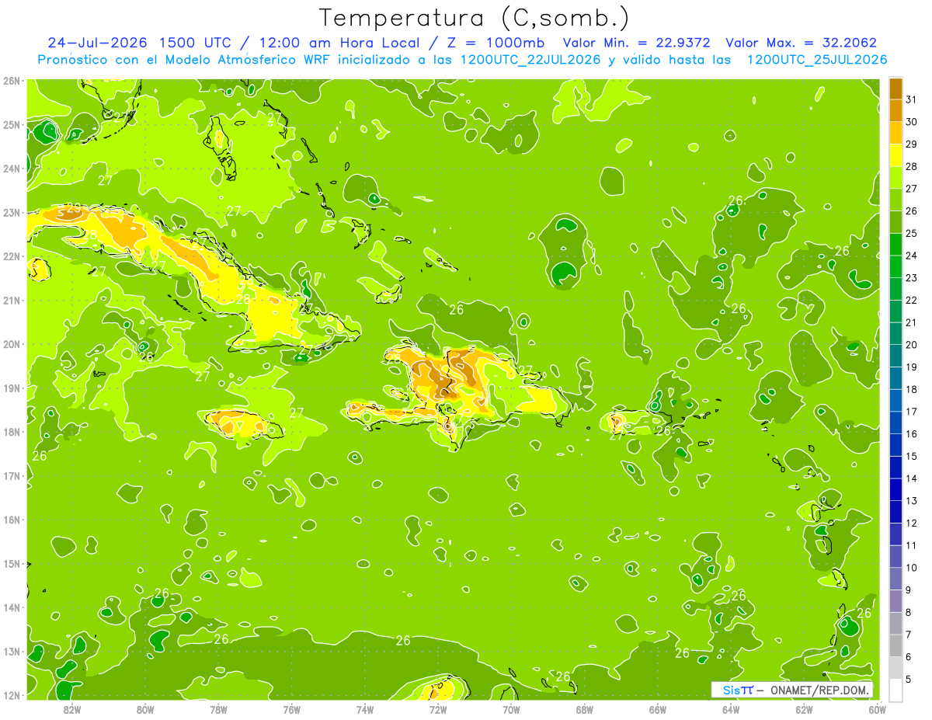The image size is (932, 720).
Task: Pick the dark orange swatch above scale value 31
Action: [x=895, y=89]
